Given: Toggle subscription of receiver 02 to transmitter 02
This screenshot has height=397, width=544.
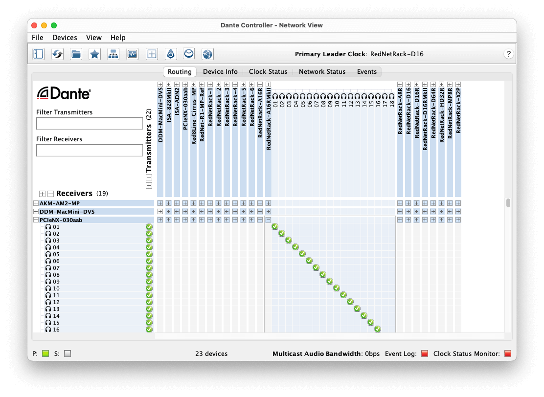Looking at the screenshot, I should [282, 233].
